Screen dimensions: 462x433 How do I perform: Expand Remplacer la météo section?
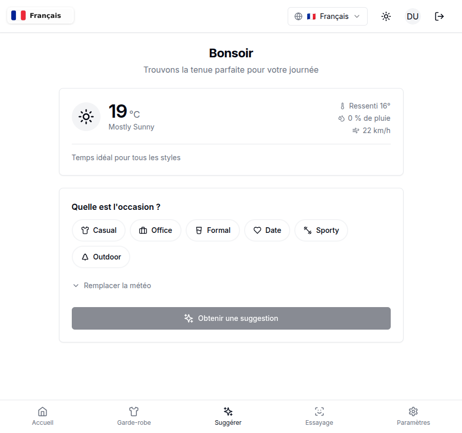click(x=117, y=286)
